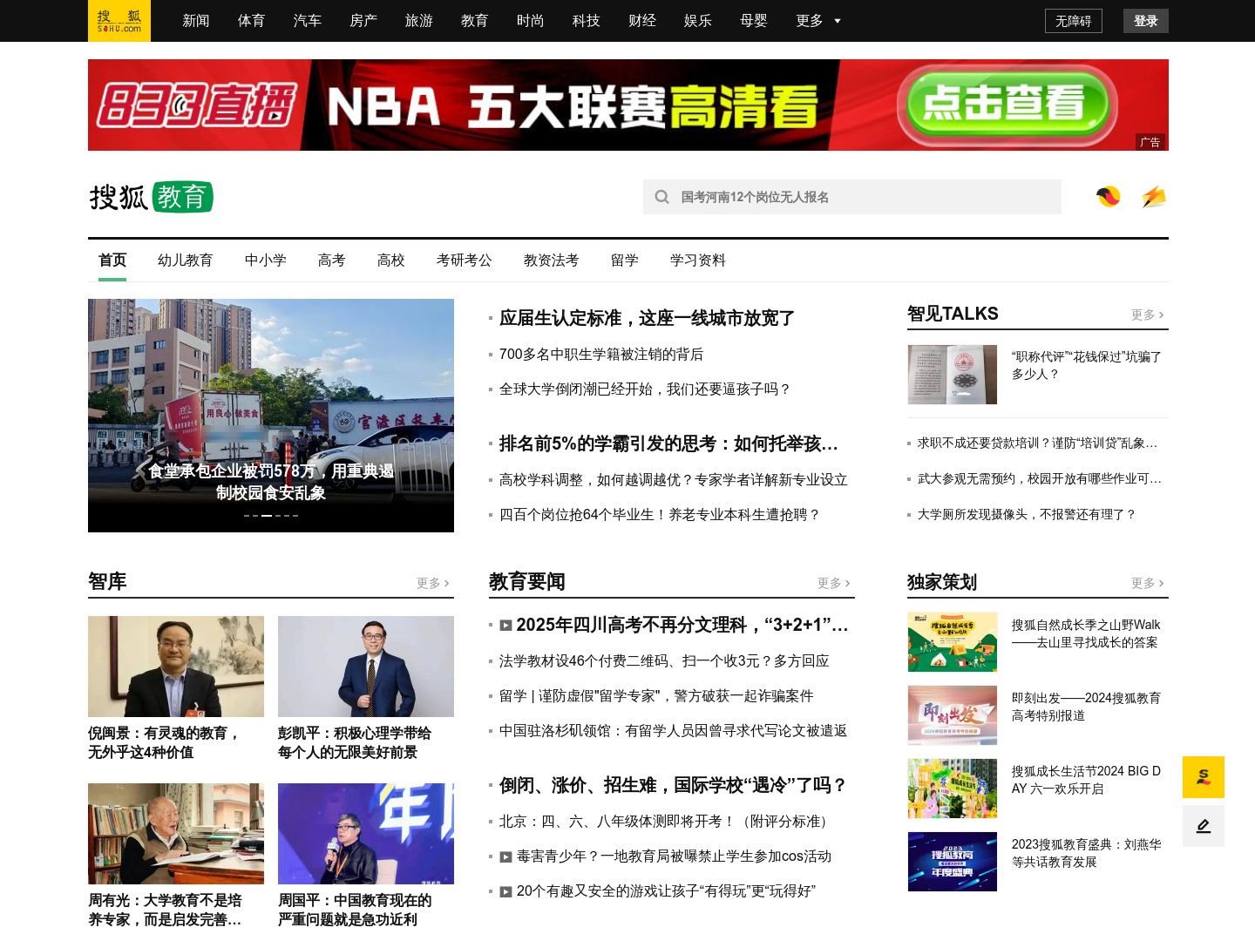Expand 更多 in the 教育要闻 section
1255x941 pixels.
tap(833, 583)
